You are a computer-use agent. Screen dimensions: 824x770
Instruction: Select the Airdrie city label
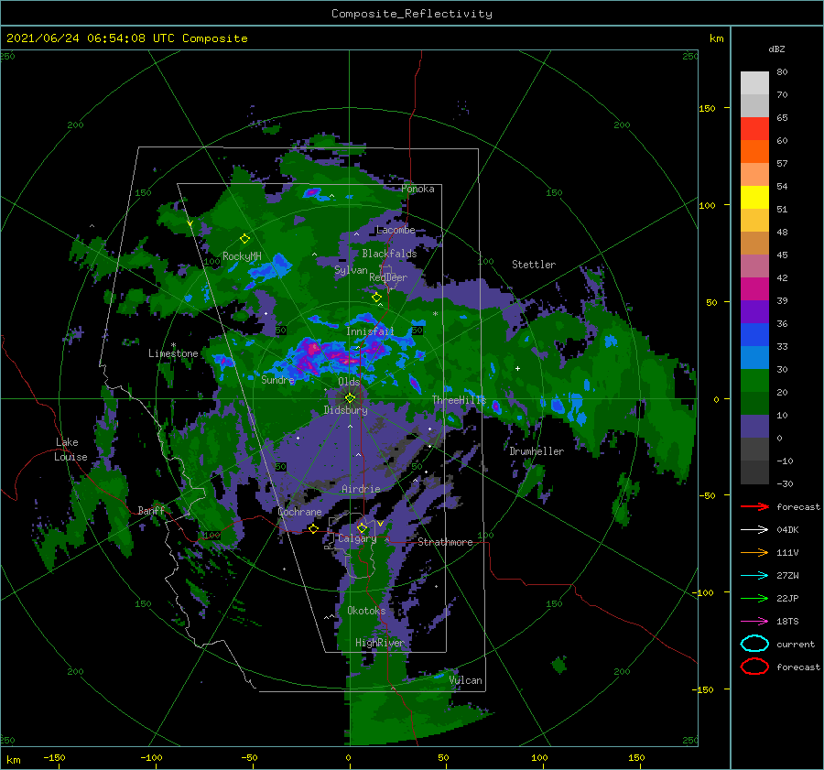tap(361, 489)
